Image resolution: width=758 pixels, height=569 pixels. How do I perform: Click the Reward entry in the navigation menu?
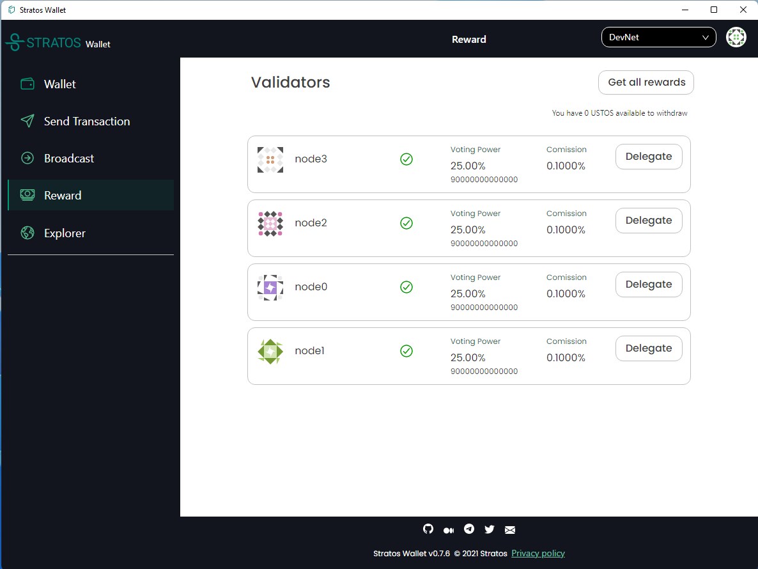point(62,195)
